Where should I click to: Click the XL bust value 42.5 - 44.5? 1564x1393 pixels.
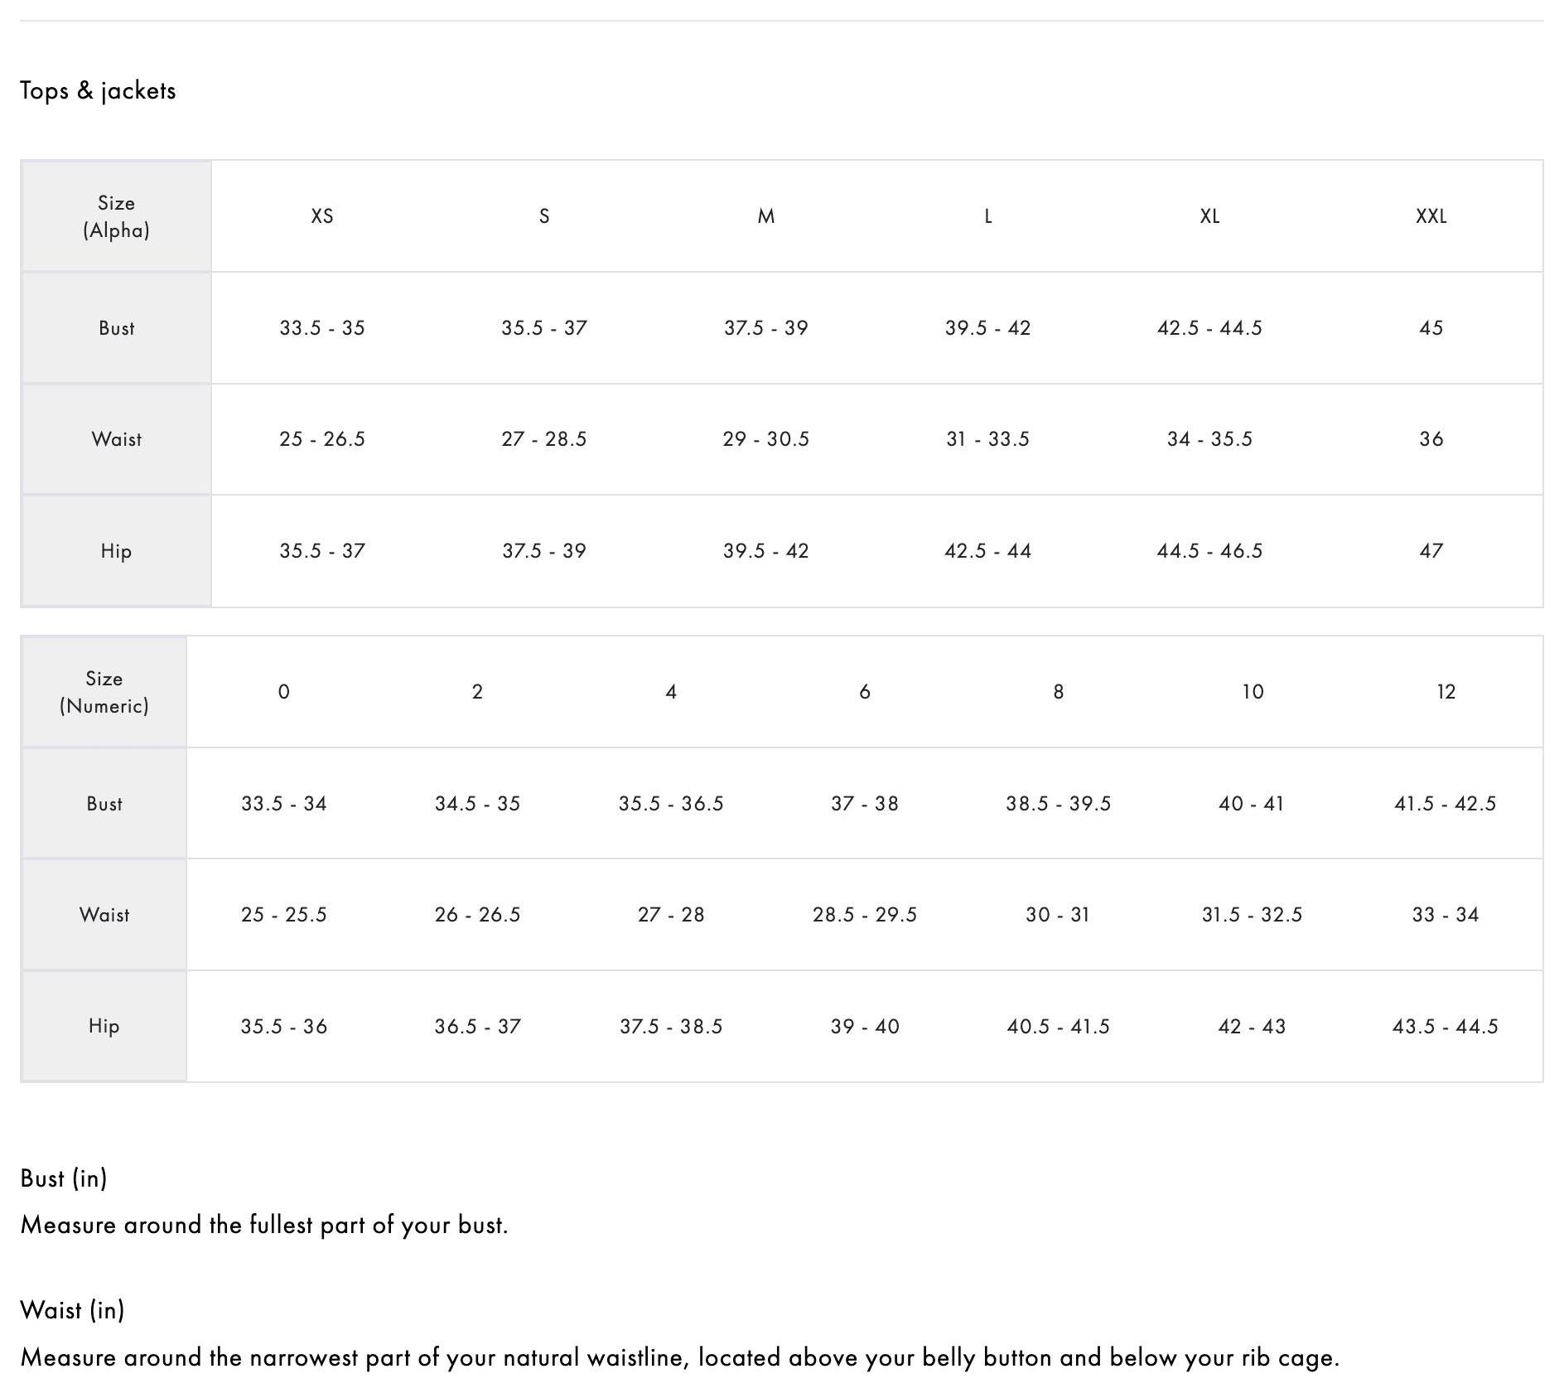coord(1209,328)
